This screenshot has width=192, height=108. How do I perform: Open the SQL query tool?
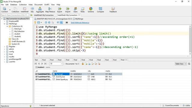[32, 10]
